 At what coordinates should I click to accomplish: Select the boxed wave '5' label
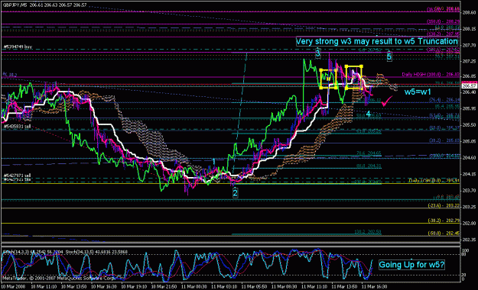(x=389, y=56)
